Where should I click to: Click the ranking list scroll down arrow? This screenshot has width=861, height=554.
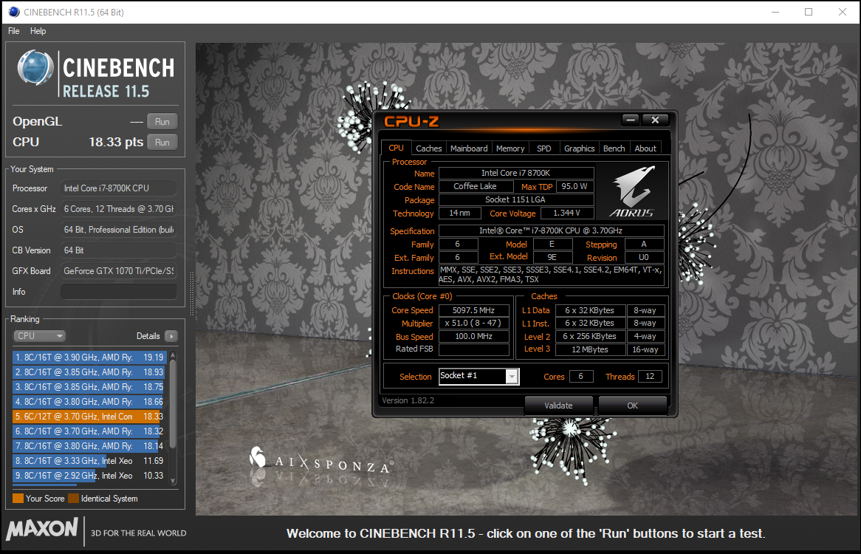(173, 482)
